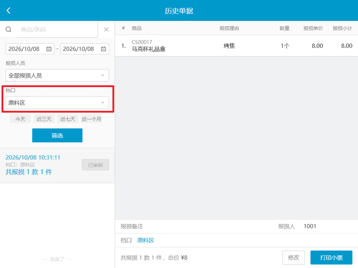The height and width of the screenshot is (268, 358).
Task: Click the 报损人 value 1001
Action: 310,226
